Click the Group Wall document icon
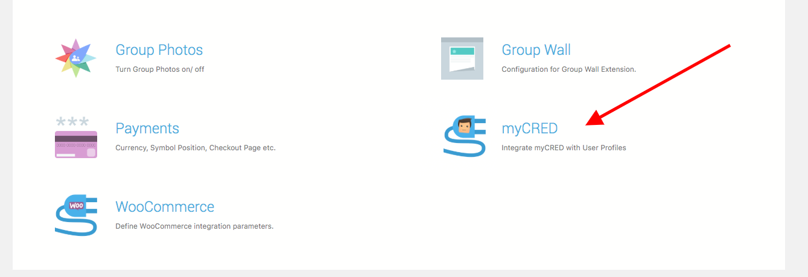Screen dimensions: 808x277 click(462, 59)
